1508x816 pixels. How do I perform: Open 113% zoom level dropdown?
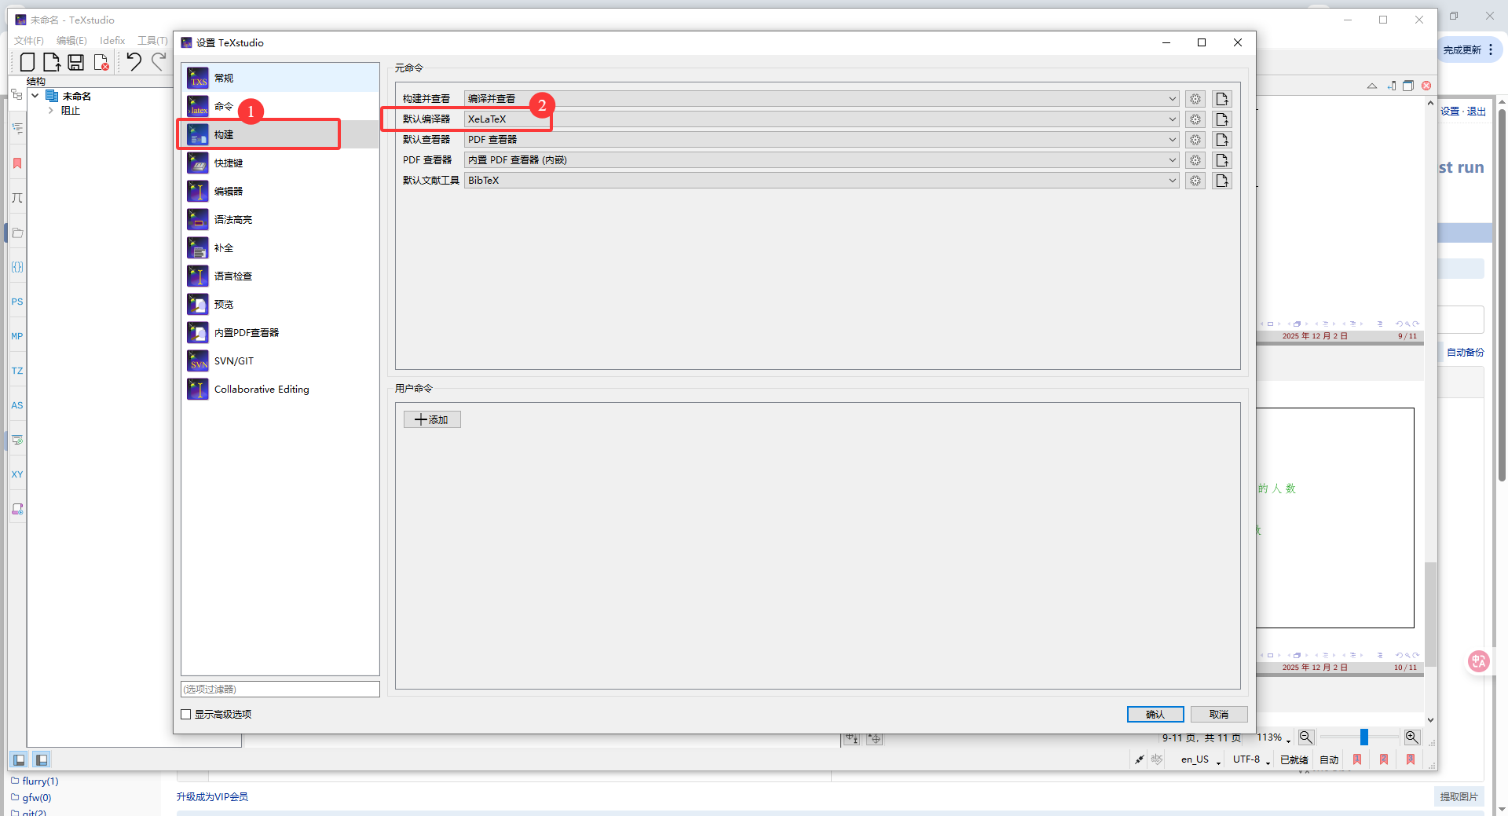(1273, 737)
